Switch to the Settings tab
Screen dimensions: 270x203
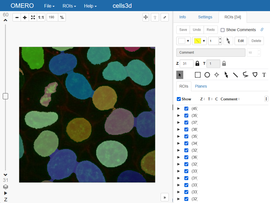point(205,17)
